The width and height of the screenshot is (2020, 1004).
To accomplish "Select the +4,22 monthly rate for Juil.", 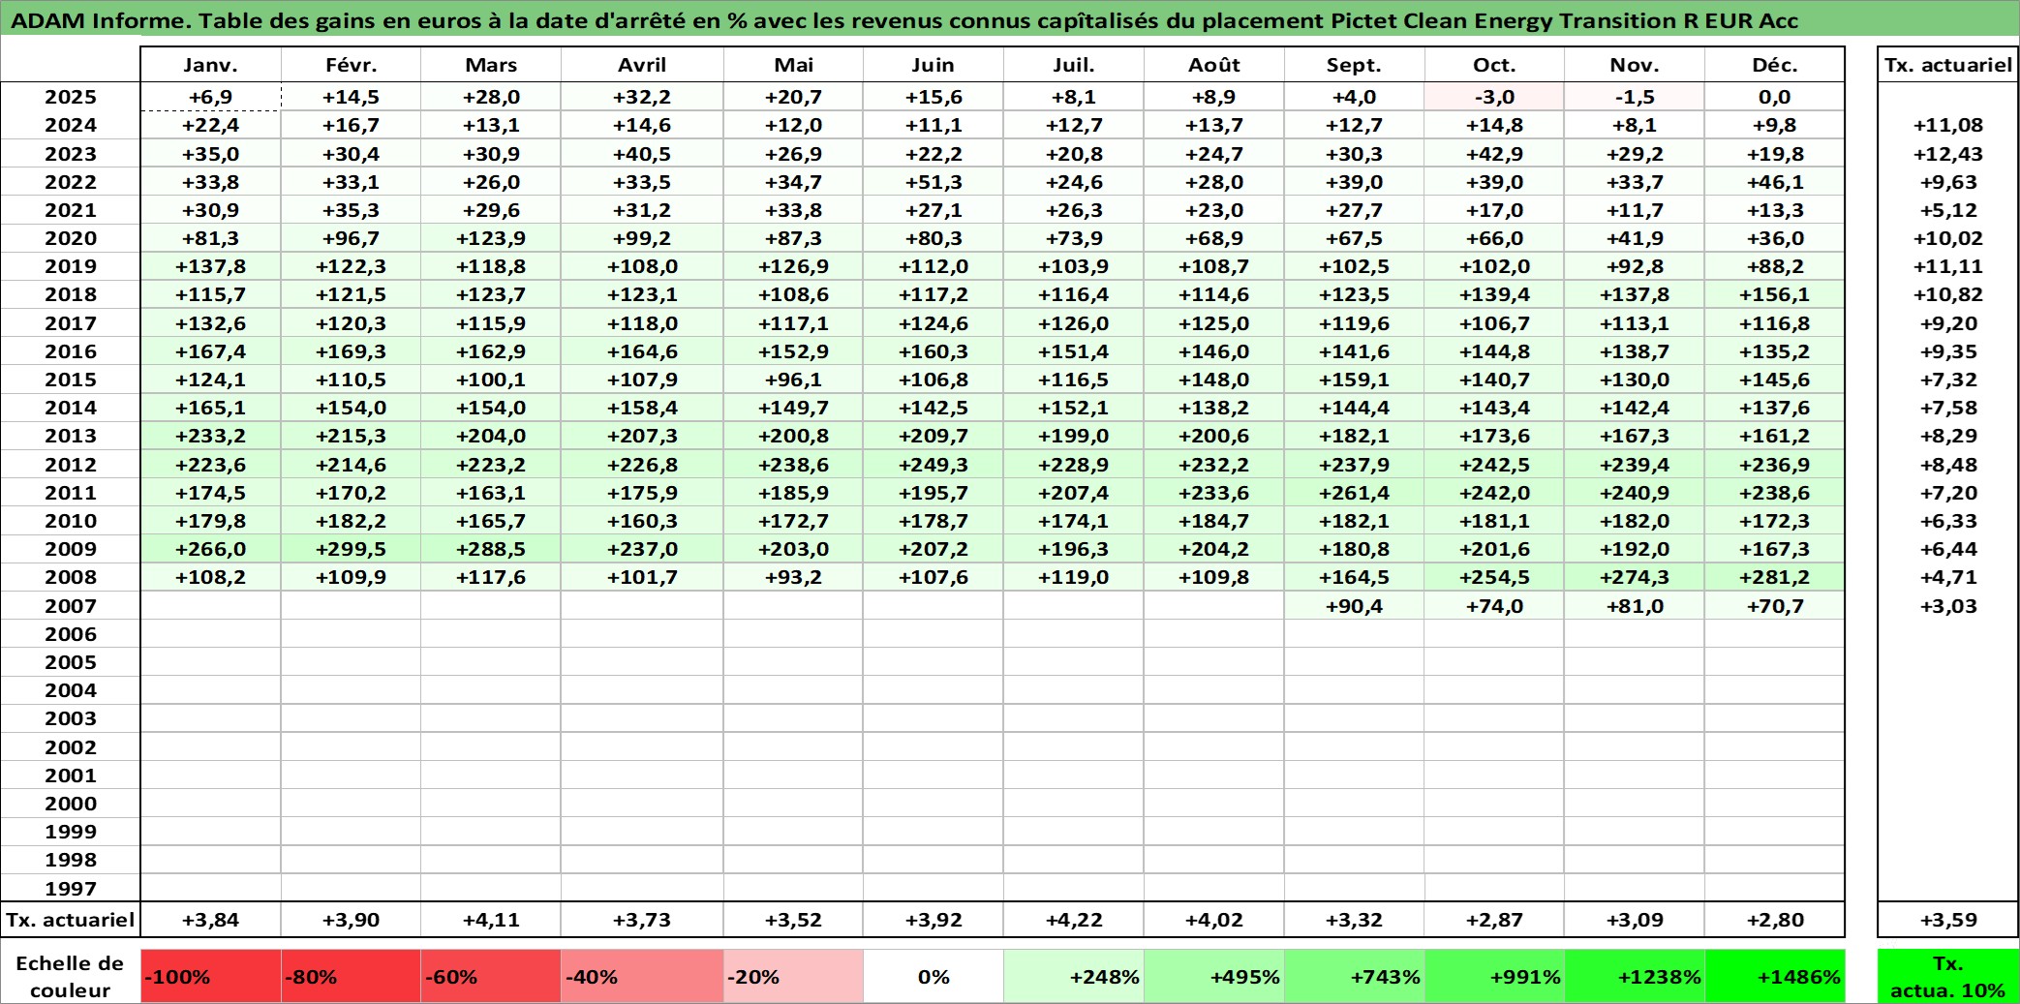I will pyautogui.click(x=1074, y=920).
